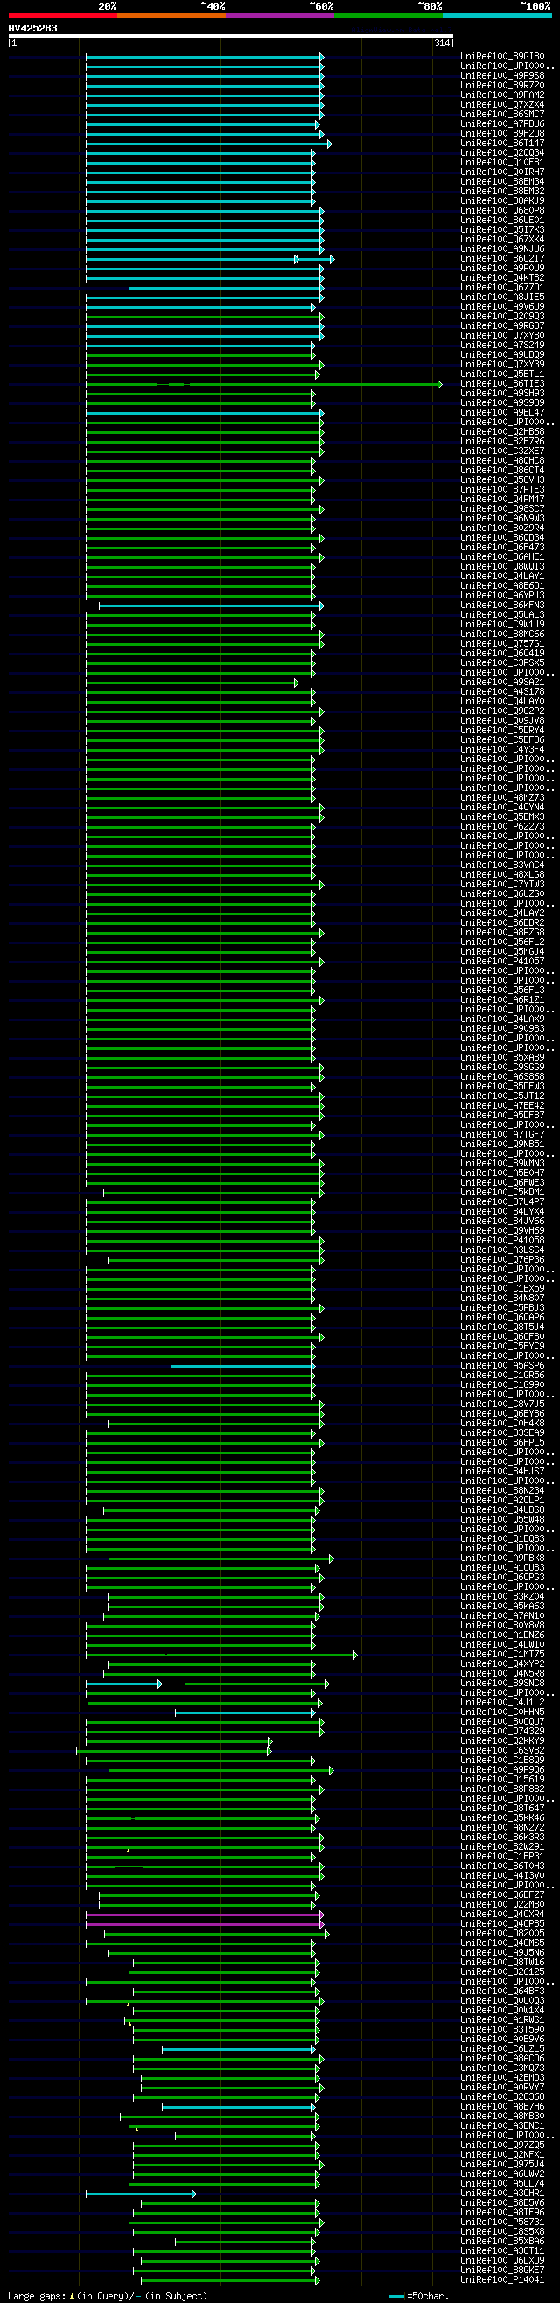Image resolution: width=560 pixels, height=2303 pixels.
Task: Click the long green B6TIE3 alignment bar
Action: [264, 384]
